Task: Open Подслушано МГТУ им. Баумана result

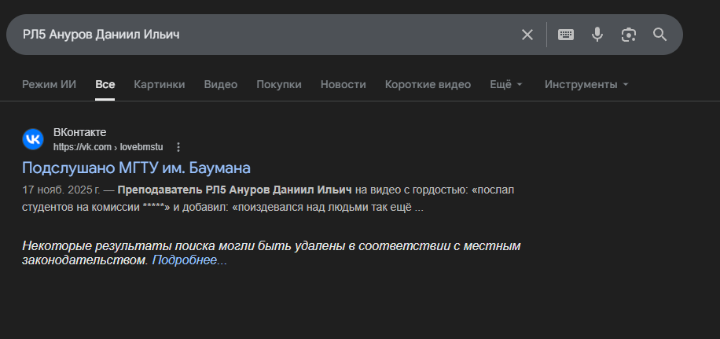Action: point(136,168)
